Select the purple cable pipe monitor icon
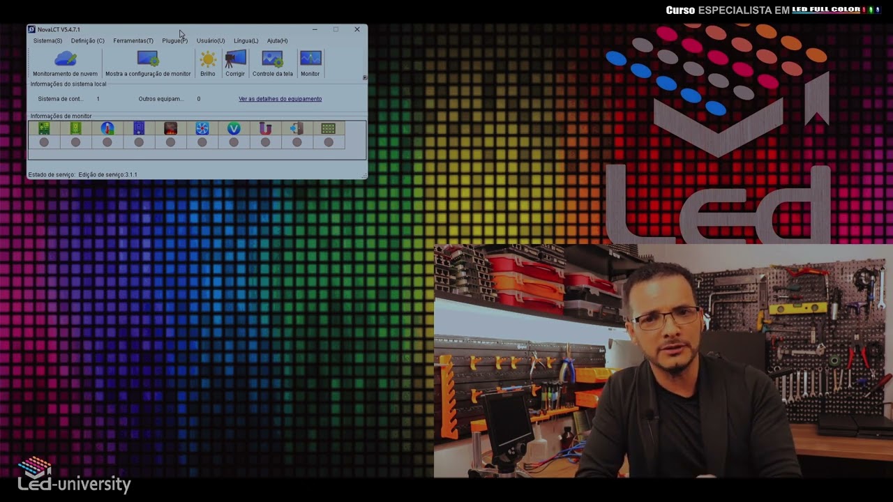 click(x=265, y=128)
